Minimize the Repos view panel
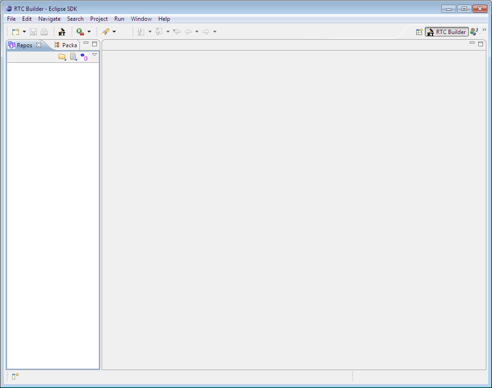Screen dimensions: 492x388 tap(86, 43)
